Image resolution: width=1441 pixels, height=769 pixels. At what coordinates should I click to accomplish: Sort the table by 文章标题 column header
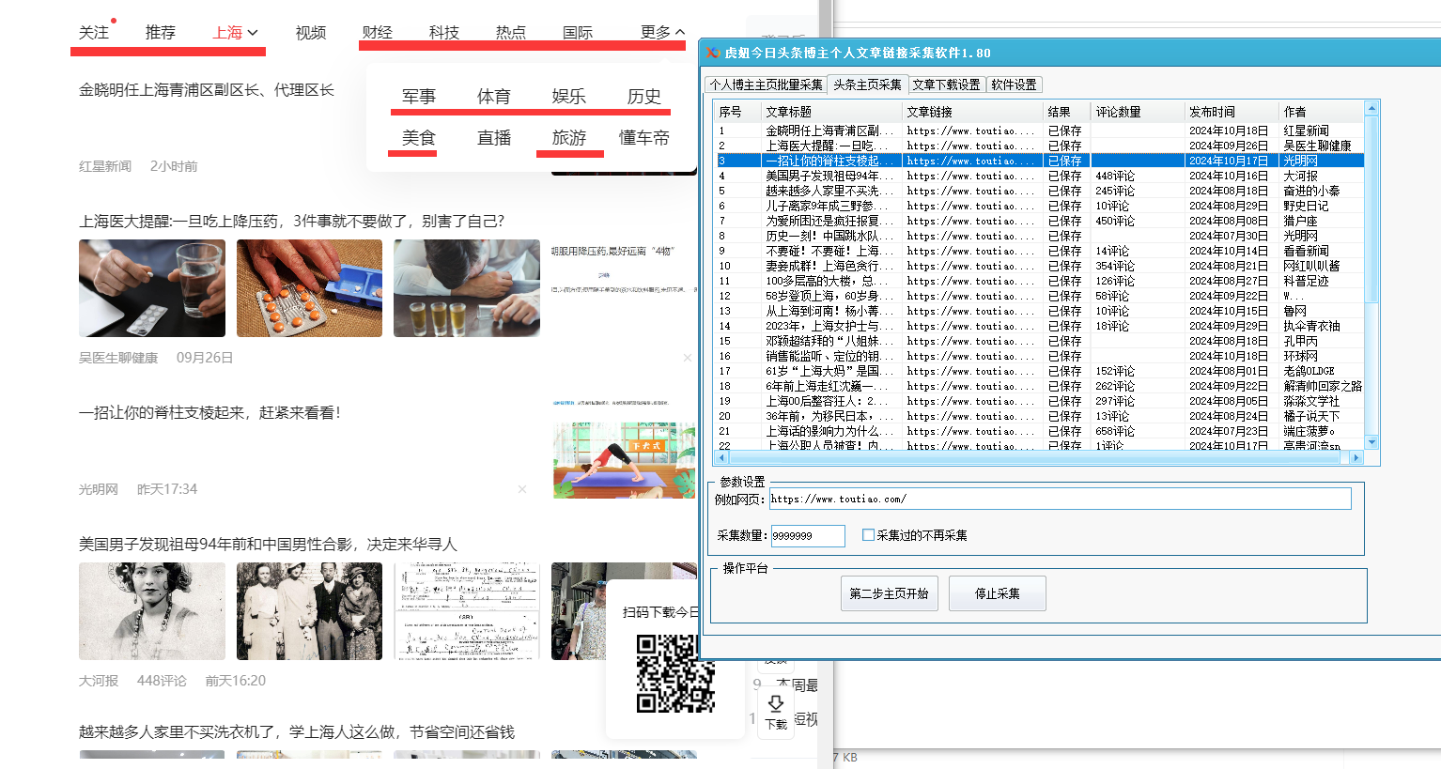[x=831, y=112]
